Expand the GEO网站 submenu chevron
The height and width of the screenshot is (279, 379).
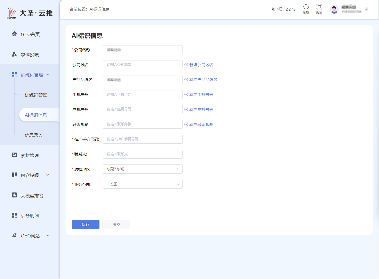point(48,235)
